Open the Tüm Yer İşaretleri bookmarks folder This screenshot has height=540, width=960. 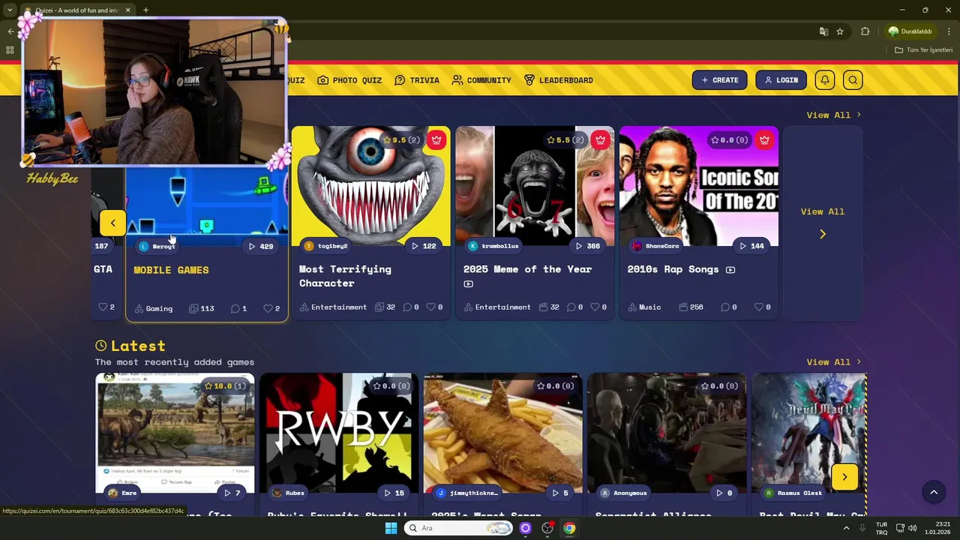(x=923, y=50)
